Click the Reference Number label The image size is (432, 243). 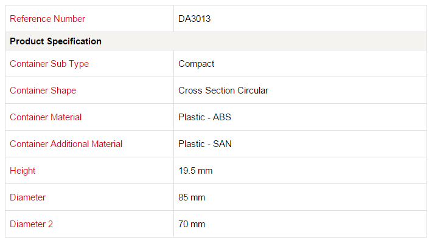pyautogui.click(x=47, y=19)
